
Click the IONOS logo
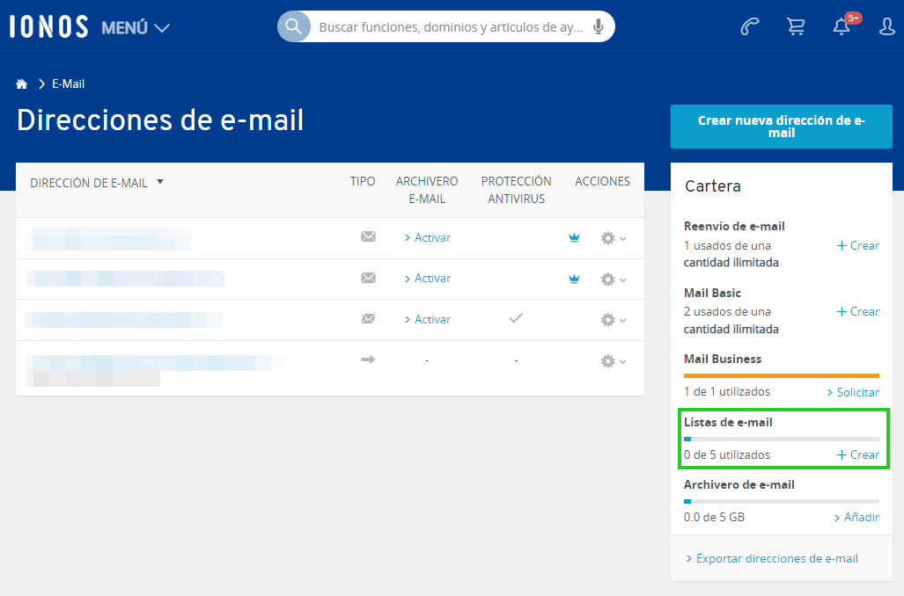click(48, 27)
